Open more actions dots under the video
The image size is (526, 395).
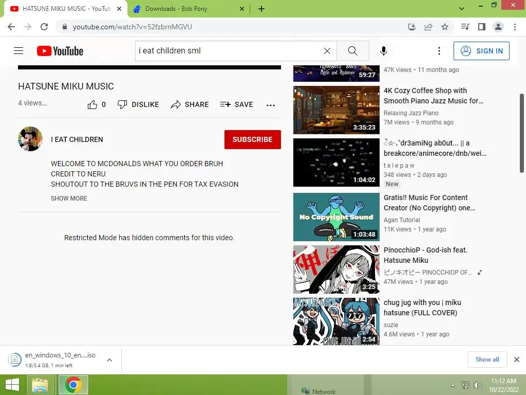pos(270,105)
